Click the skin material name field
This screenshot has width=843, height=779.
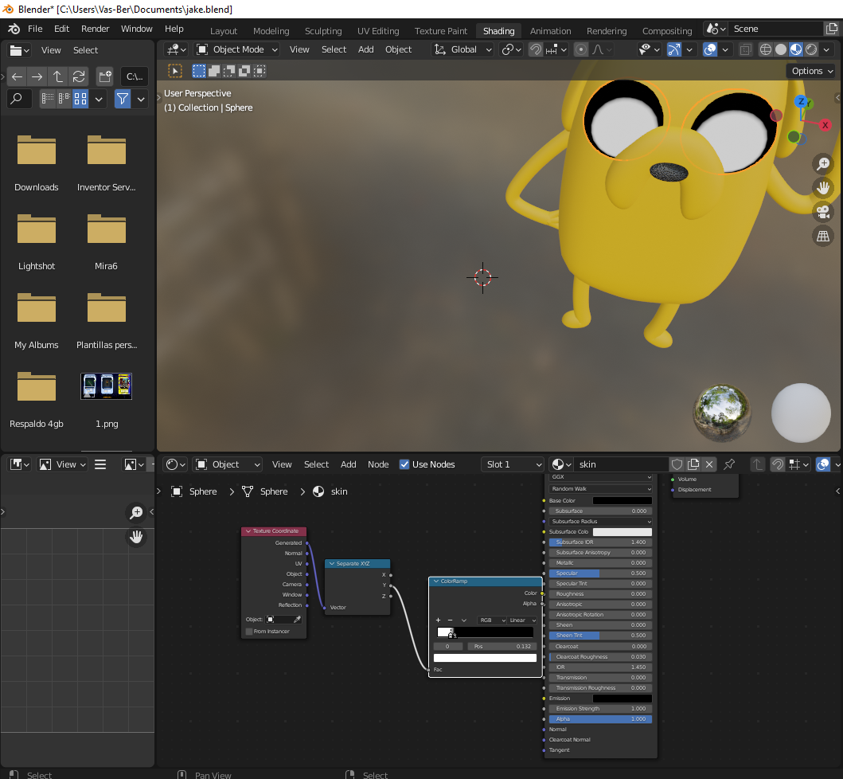622,464
